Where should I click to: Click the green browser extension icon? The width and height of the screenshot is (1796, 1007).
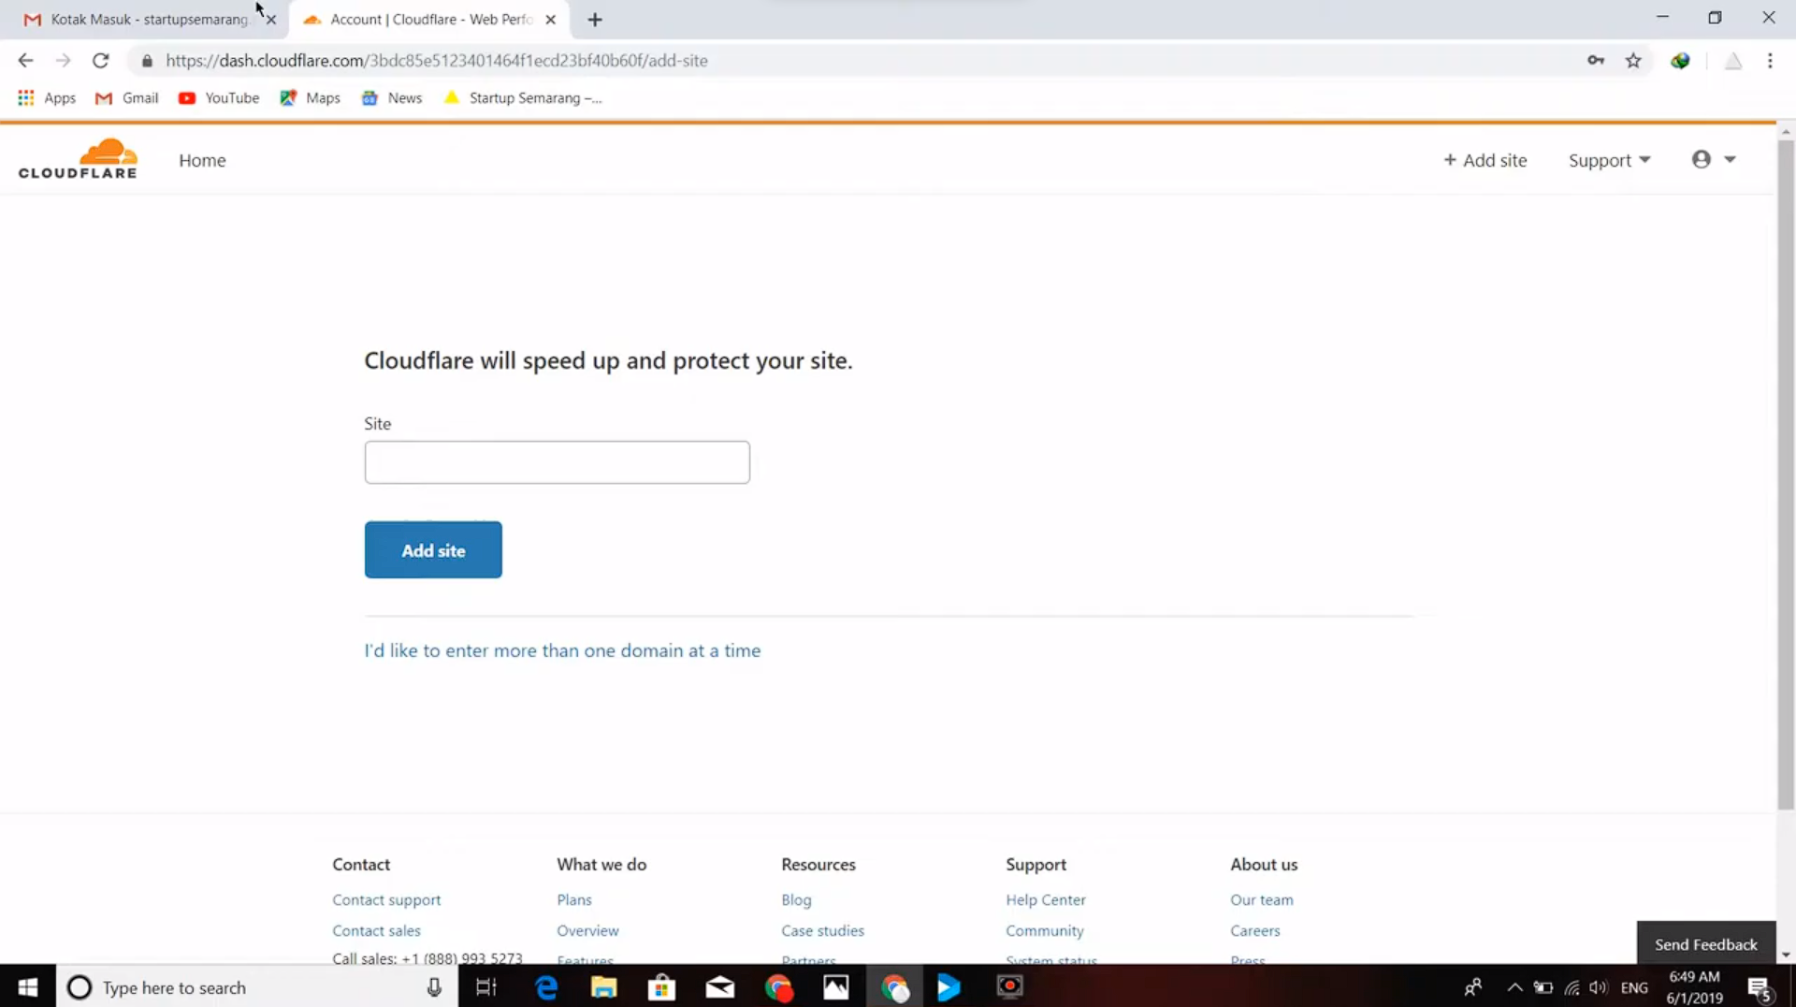(x=1681, y=60)
